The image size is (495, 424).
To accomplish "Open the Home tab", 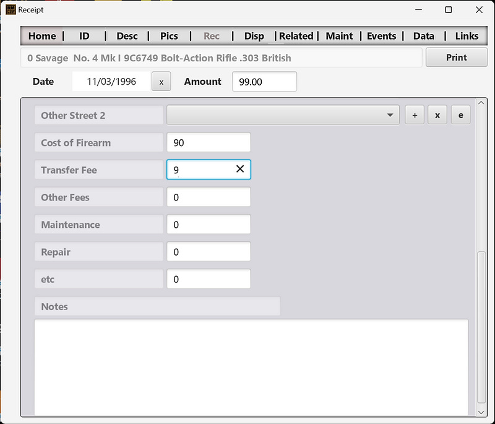I will pos(42,36).
